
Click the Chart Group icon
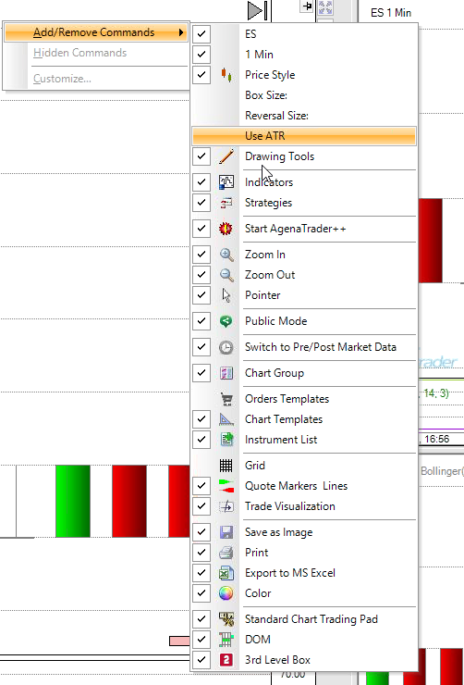226,373
